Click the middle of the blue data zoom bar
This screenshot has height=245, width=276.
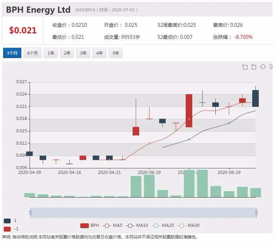coord(143,213)
